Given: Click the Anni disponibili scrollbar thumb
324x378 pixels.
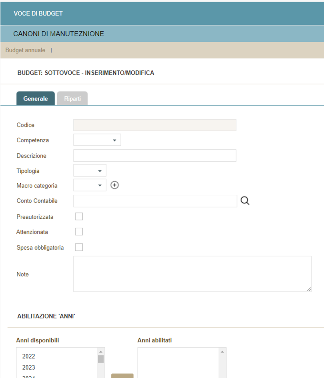Looking at the screenshot, I should 101,359.
